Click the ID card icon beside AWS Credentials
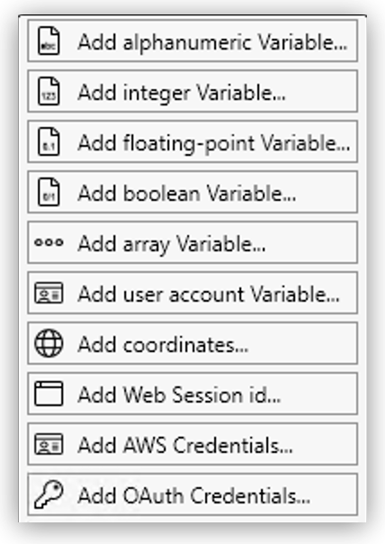 point(49,444)
